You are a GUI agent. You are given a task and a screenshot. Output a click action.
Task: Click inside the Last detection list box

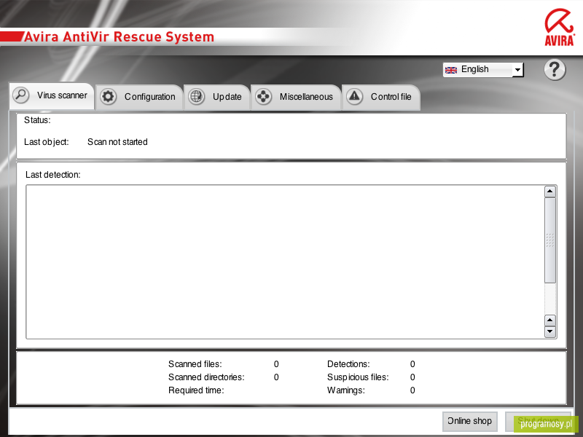tap(285, 261)
